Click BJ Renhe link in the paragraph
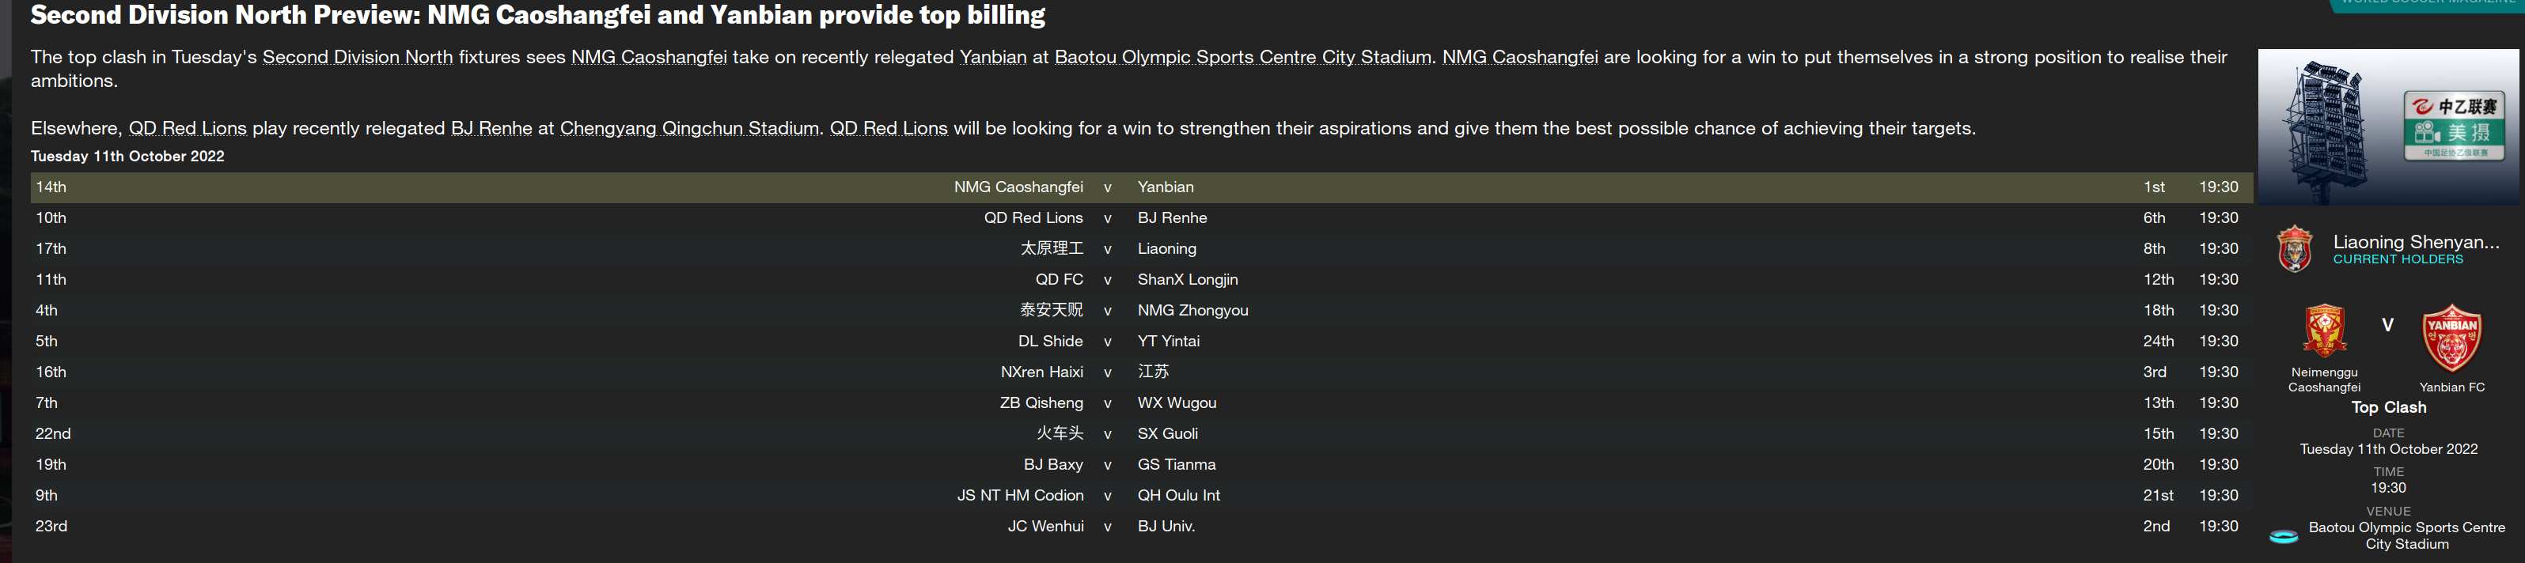This screenshot has width=2525, height=563. point(491,128)
